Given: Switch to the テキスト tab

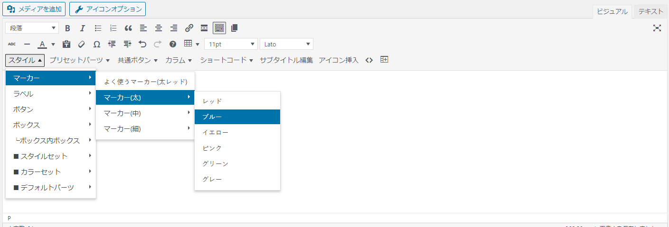Looking at the screenshot, I should 650,12.
